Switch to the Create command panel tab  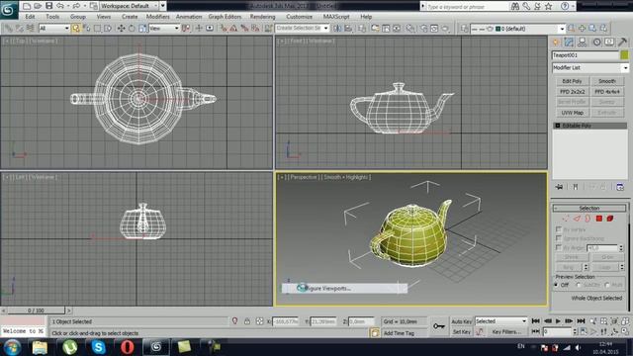point(556,42)
